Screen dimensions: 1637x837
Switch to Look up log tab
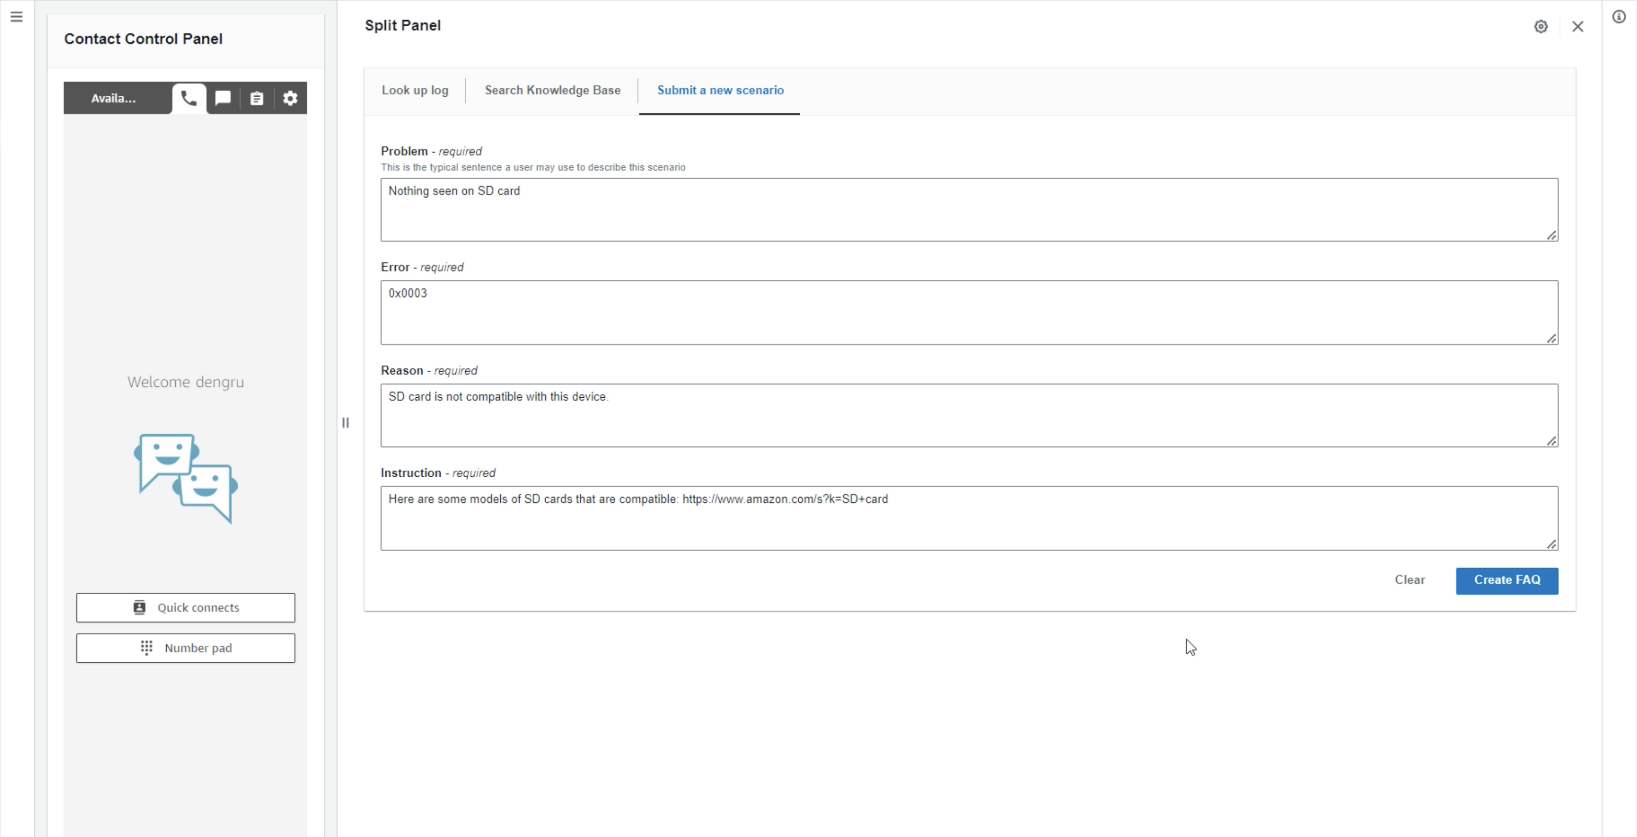[415, 90]
